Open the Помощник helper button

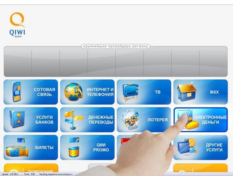(31, 168)
